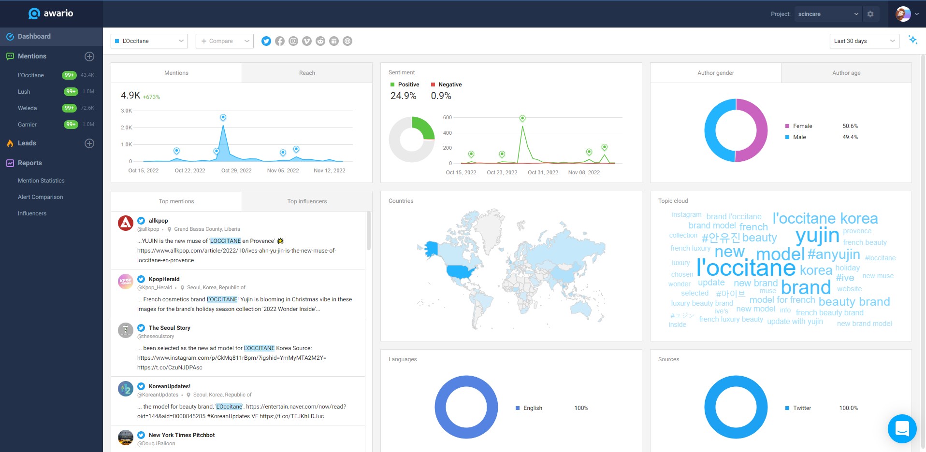Open the L'Occitane alert dropdown
The width and height of the screenshot is (926, 452).
(x=149, y=41)
